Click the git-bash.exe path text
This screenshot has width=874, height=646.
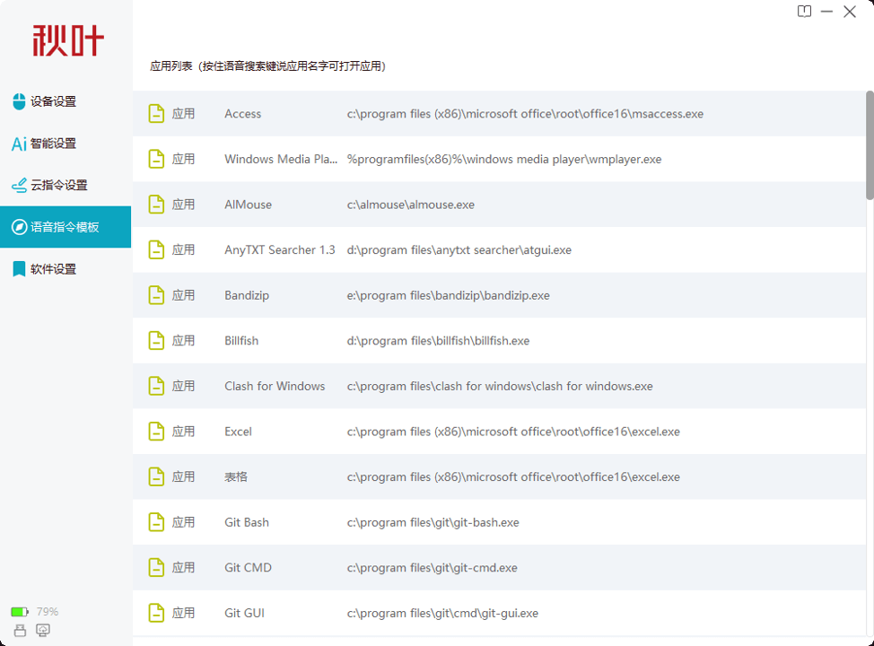tap(433, 522)
